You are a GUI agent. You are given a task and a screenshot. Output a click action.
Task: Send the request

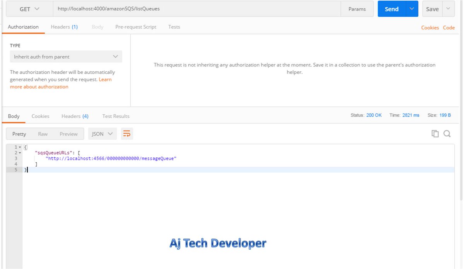[392, 9]
